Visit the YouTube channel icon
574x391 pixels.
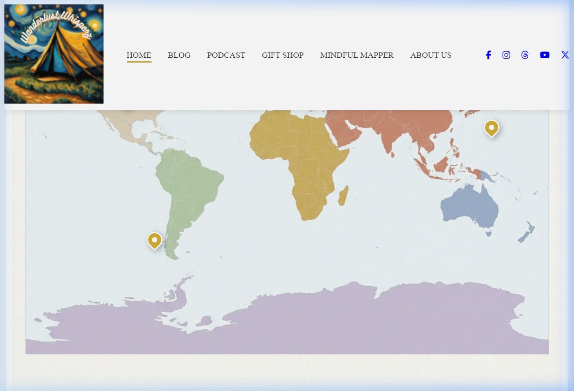(544, 55)
